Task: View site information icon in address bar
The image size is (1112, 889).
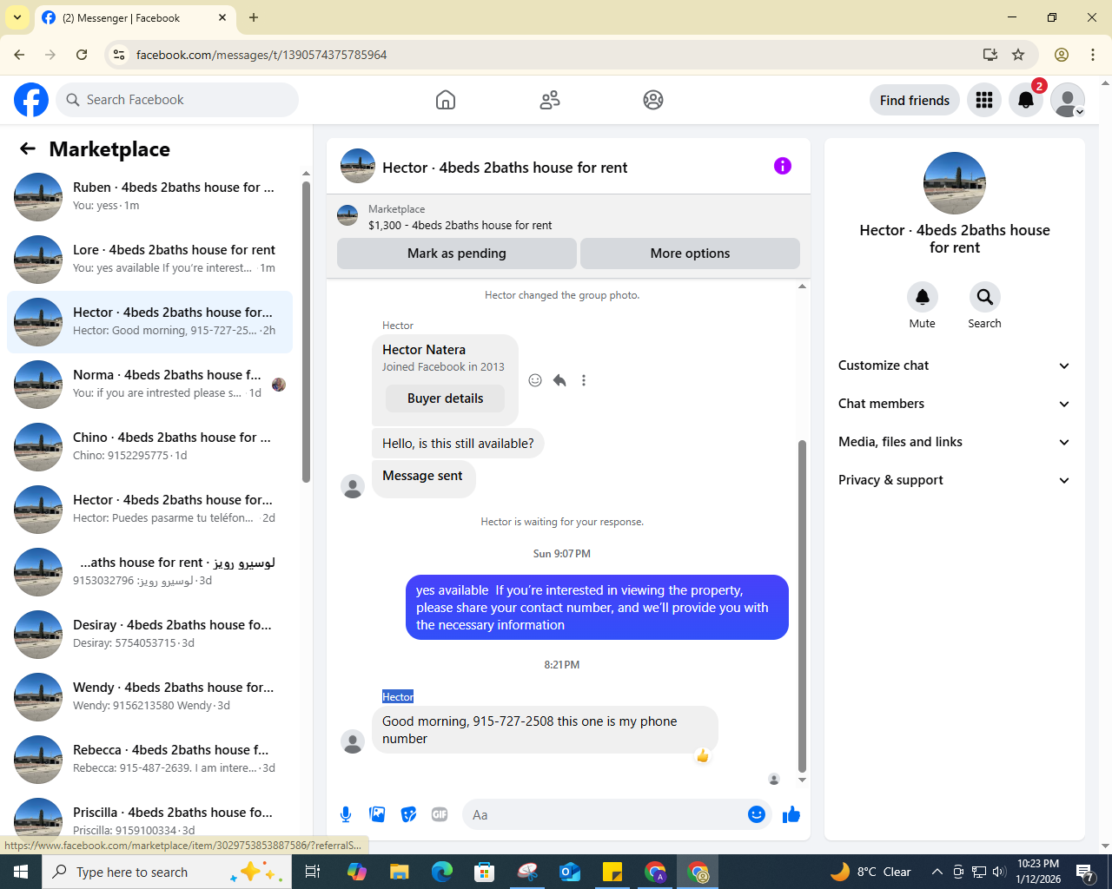Action: click(119, 55)
